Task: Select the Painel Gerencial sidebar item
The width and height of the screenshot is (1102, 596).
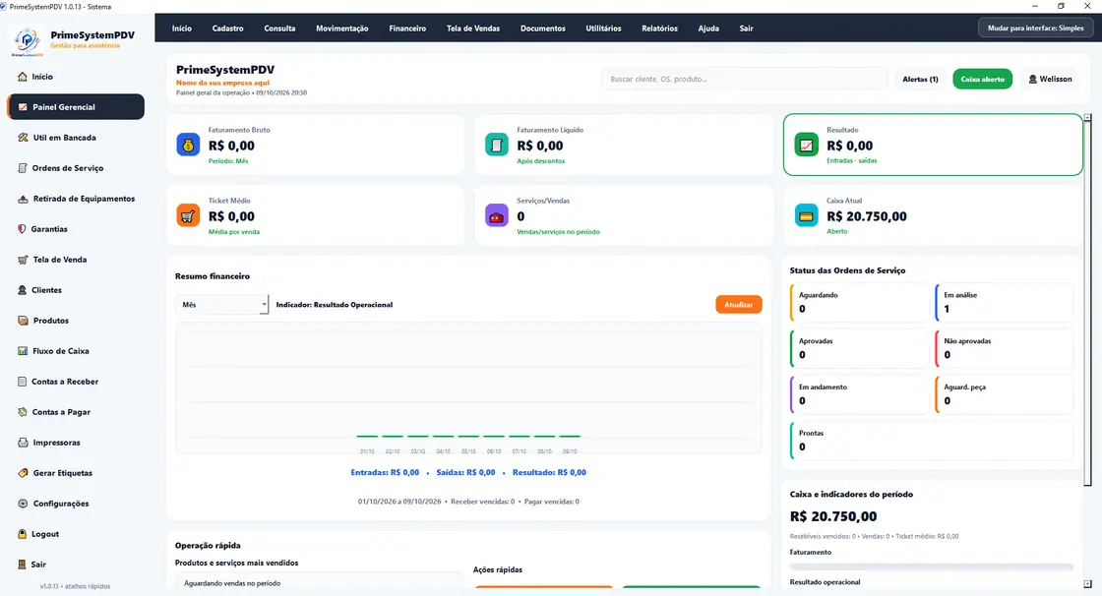Action: [76, 107]
